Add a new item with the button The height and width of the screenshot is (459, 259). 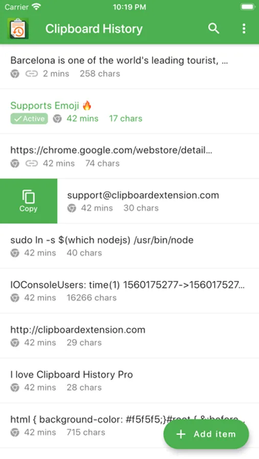[x=206, y=434]
